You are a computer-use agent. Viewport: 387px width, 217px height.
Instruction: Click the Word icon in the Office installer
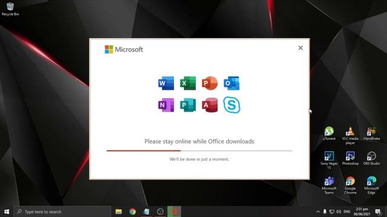click(x=166, y=83)
